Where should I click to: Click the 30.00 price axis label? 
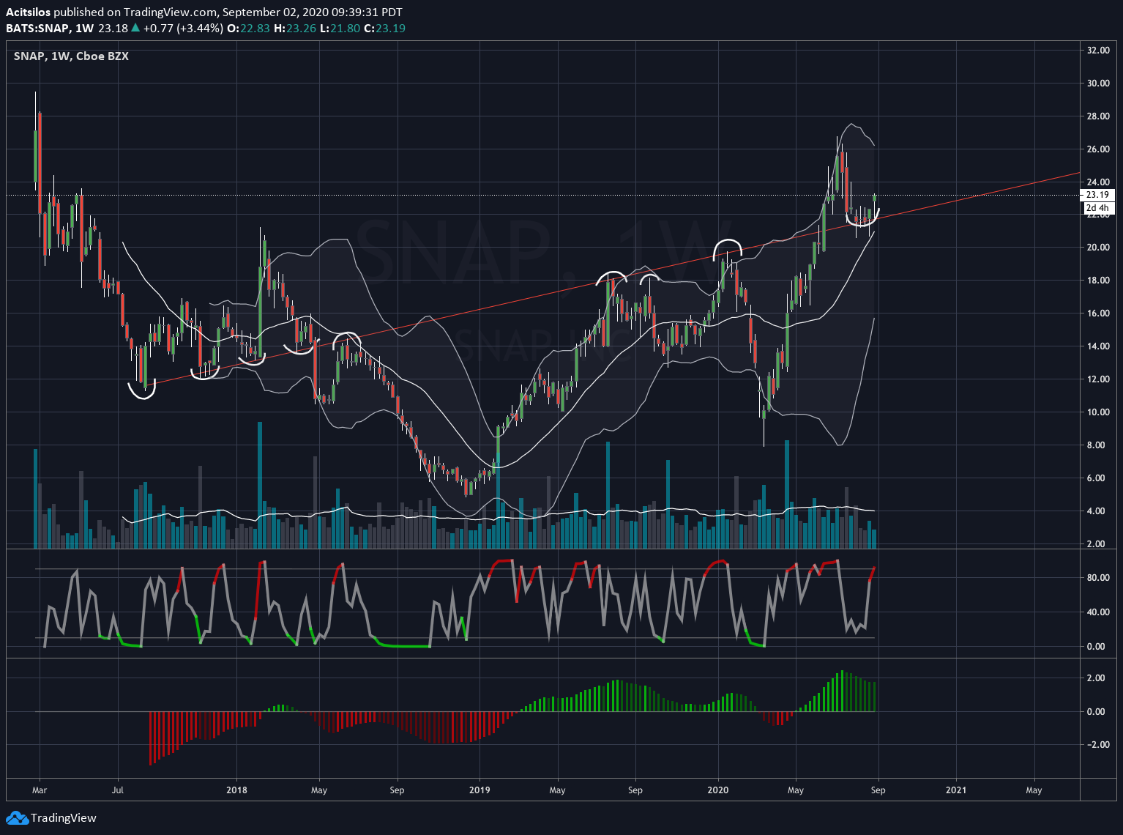(1097, 83)
